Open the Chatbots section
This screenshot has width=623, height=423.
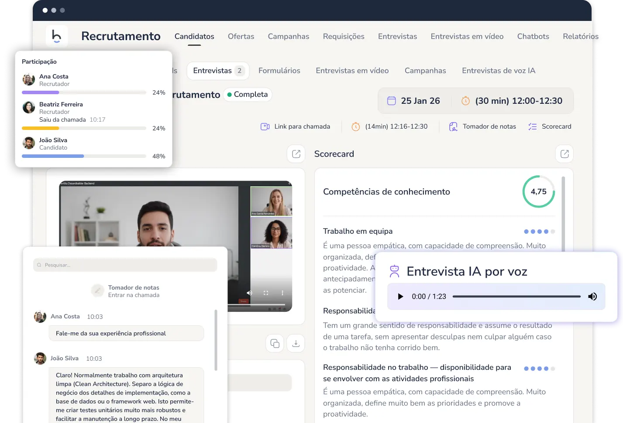click(533, 36)
